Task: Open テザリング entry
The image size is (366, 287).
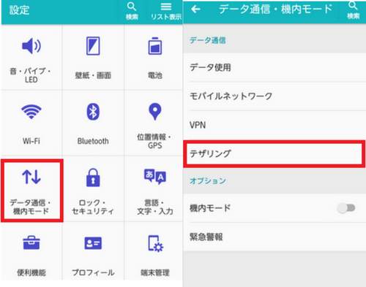Action: (x=274, y=153)
